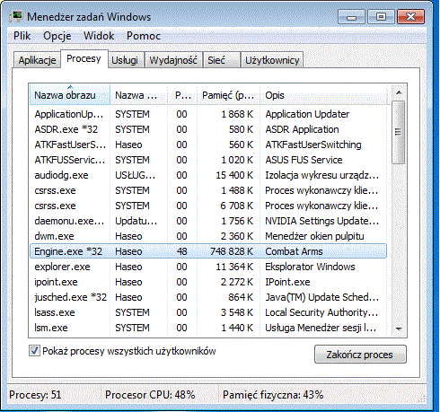The image size is (440, 412).
Task: Click the '11 364 K' memory value
Action: [x=234, y=267]
